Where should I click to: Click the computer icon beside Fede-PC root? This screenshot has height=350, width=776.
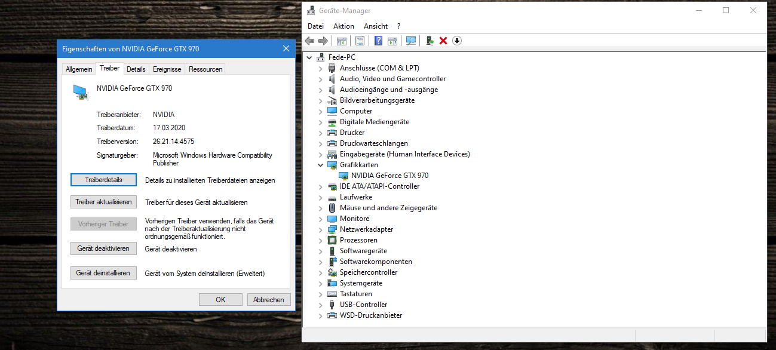321,57
